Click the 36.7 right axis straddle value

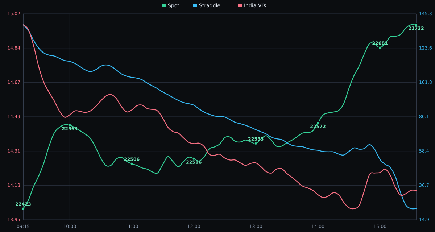[x=424, y=185]
